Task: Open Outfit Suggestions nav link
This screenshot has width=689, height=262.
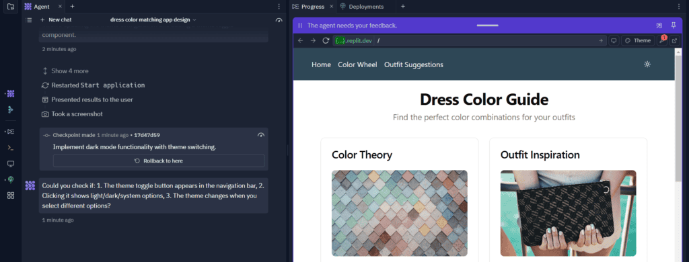Action: coord(414,64)
